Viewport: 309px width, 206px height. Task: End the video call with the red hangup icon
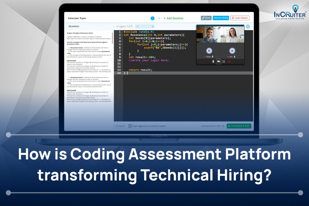click(229, 61)
